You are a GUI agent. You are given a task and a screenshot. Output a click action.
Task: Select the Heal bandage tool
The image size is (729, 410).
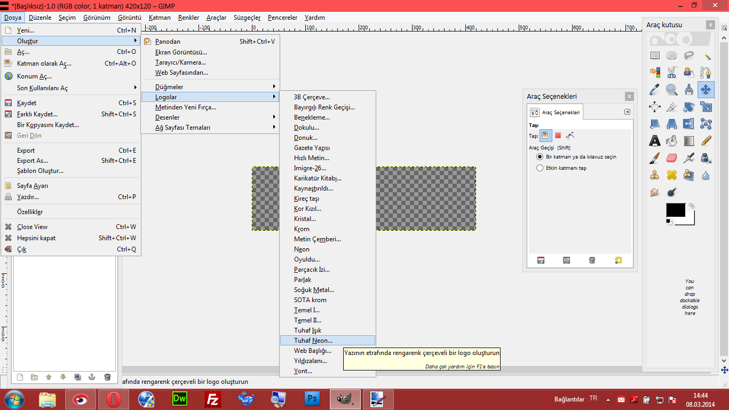coord(672,175)
